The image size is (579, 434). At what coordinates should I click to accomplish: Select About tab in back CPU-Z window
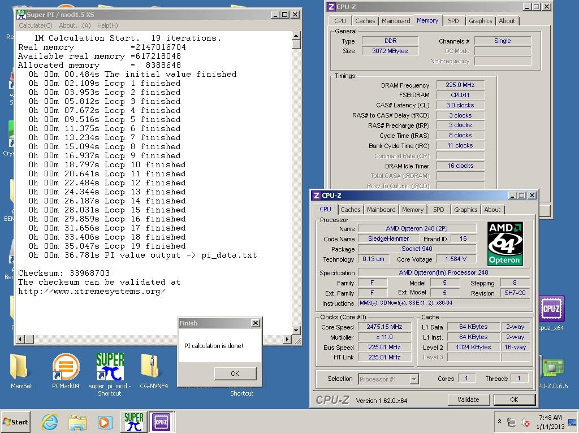507,21
